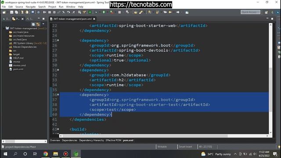Click the Previous Annotation toolbar icon
281x158 pixels.
[157, 12]
